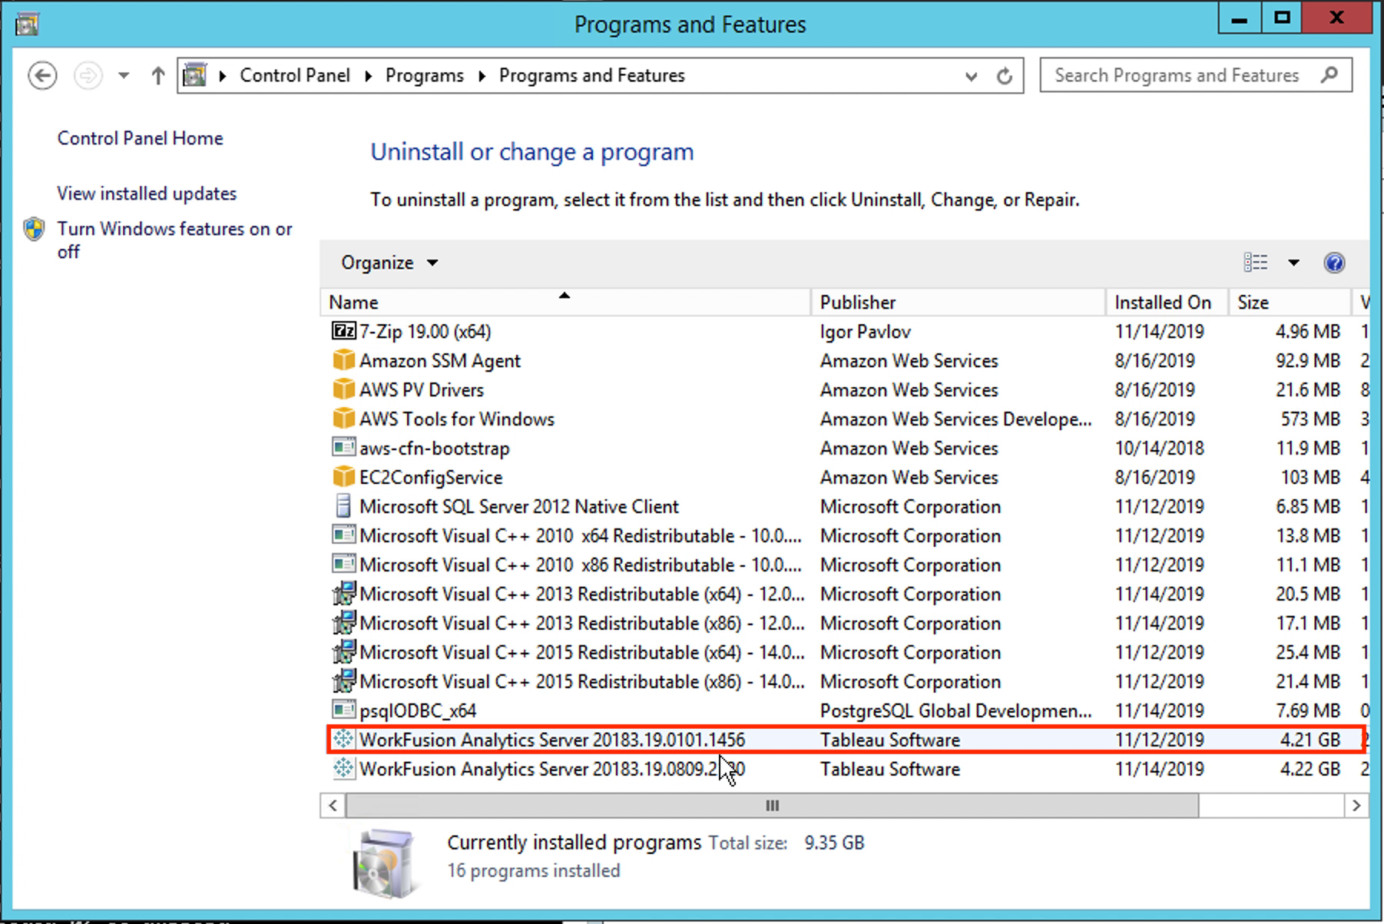Viewport: 1384px width, 924px height.
Task: Select the AWS PV Drivers icon
Action: coord(343,389)
